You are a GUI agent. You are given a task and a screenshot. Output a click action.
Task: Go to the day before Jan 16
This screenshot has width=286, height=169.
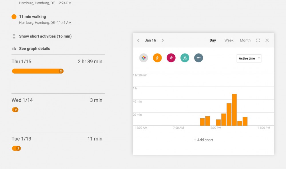(138, 40)
